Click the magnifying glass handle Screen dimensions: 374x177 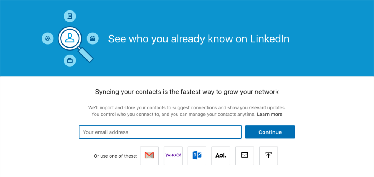(86, 55)
